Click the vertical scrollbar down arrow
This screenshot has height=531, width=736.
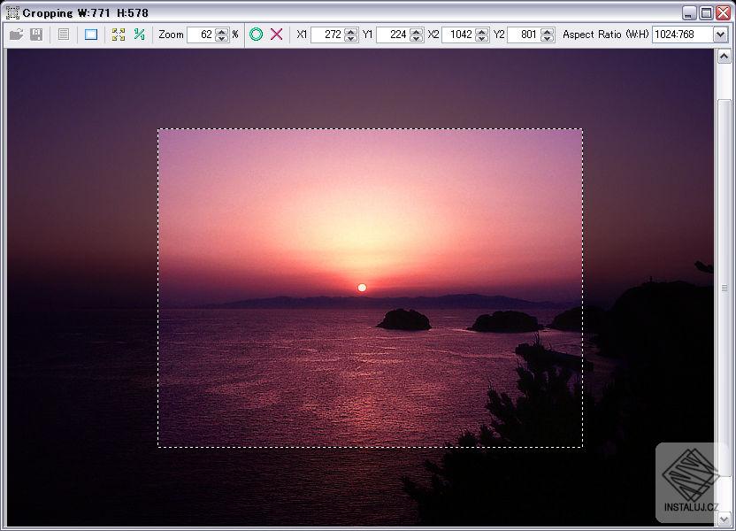click(x=724, y=519)
